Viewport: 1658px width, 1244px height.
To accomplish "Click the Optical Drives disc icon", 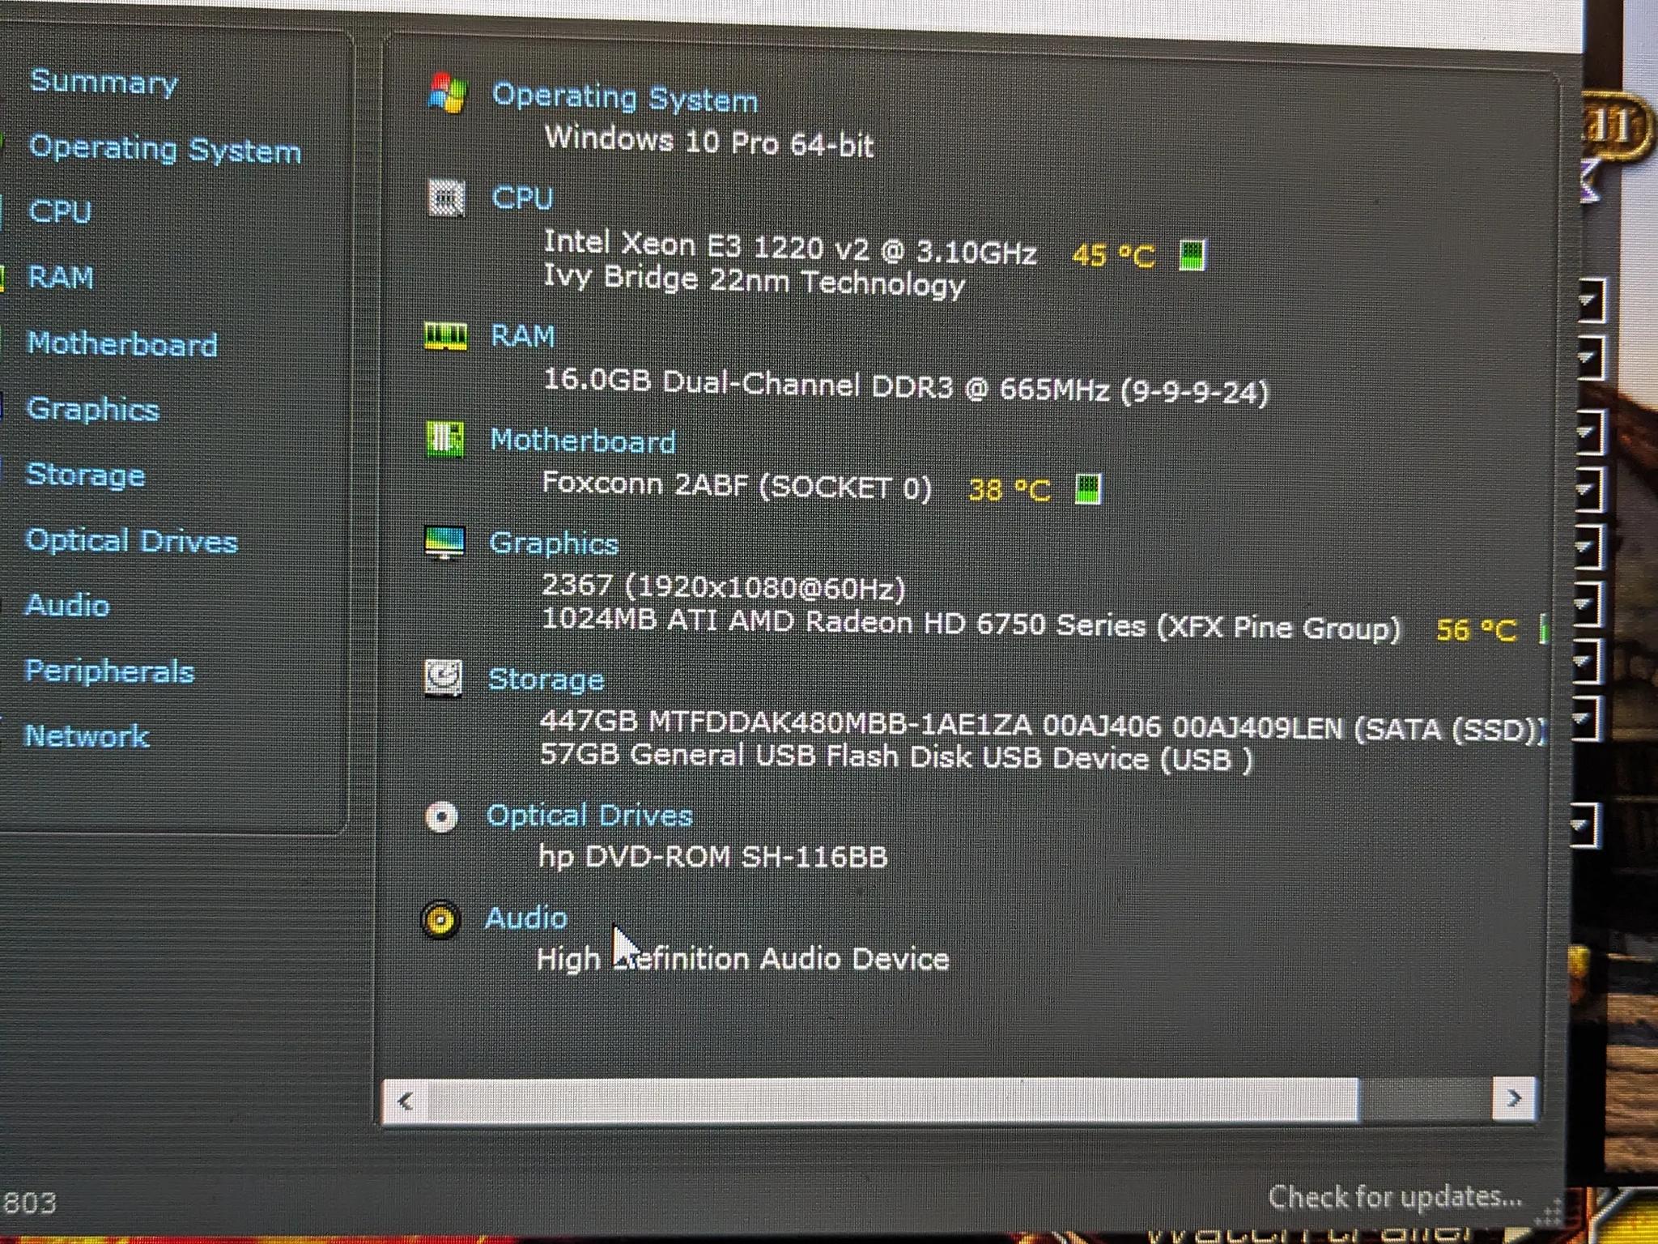I will pos(441,816).
